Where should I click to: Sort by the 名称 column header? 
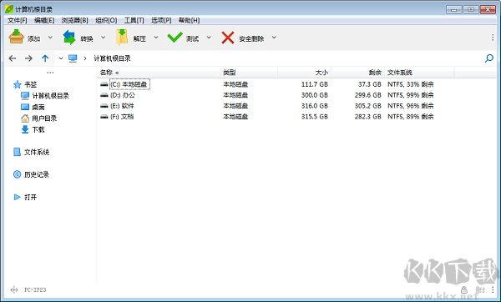pos(159,73)
